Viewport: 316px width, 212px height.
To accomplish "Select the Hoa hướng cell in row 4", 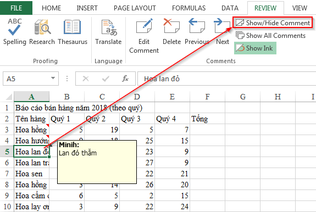I will (31, 141).
